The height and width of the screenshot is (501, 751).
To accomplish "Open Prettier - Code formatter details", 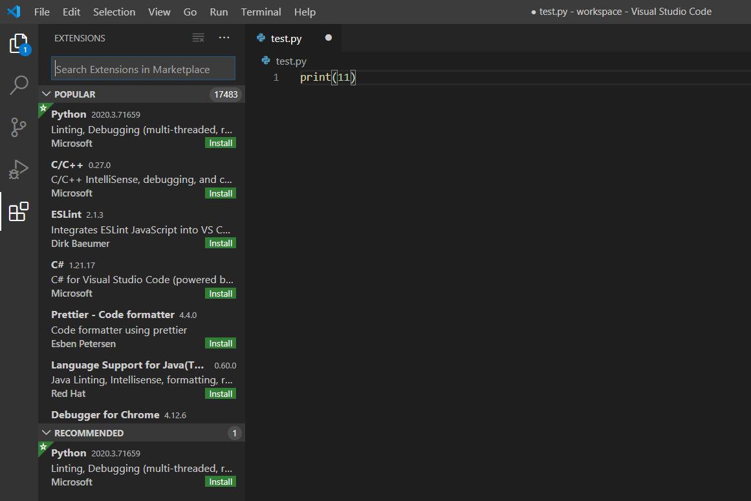I will [142, 328].
